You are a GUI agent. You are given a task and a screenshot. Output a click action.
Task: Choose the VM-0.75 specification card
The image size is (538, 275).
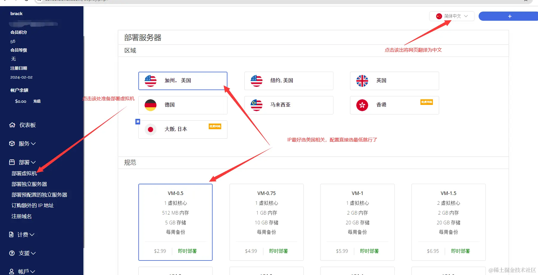tap(266, 222)
